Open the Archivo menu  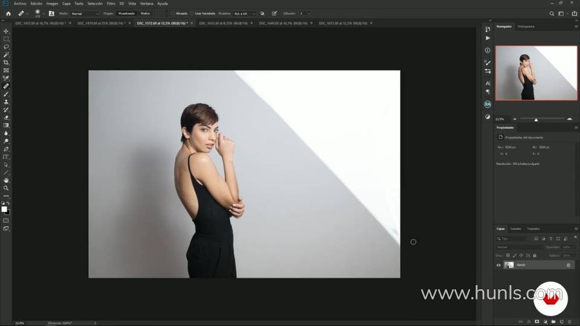pyautogui.click(x=20, y=4)
